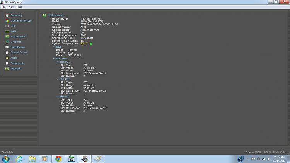Click New version download link
This screenshot has width=290, height=163.
(266, 152)
